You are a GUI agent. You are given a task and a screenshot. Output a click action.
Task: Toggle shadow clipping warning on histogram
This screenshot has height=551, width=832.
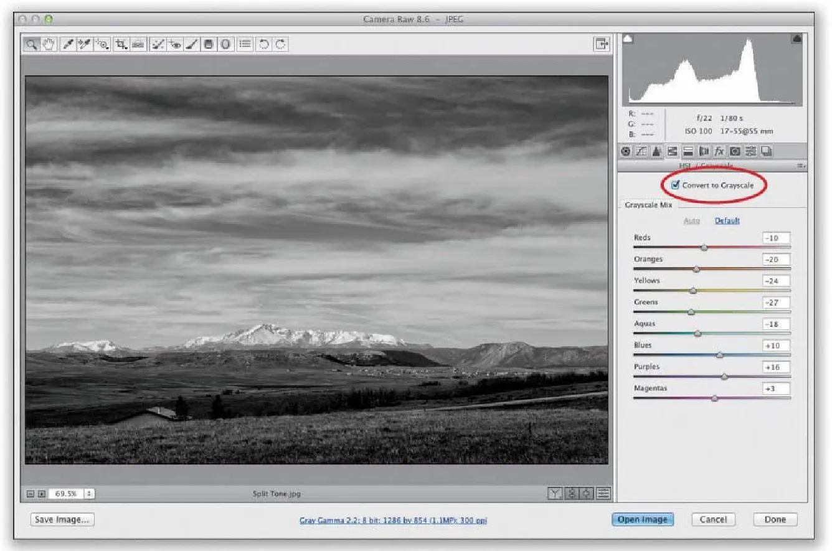(628, 39)
